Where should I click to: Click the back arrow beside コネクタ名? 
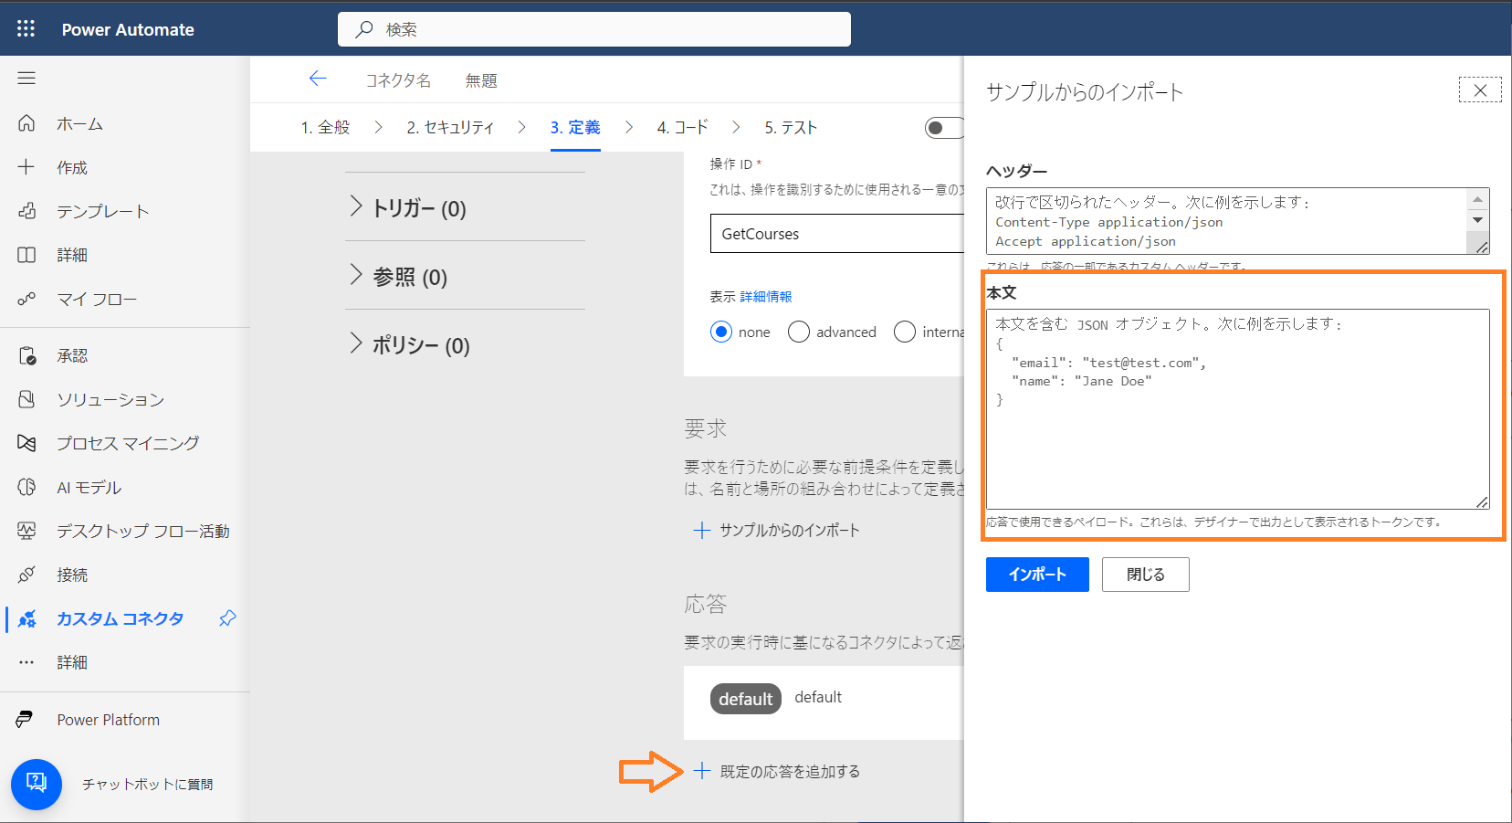[x=318, y=79]
